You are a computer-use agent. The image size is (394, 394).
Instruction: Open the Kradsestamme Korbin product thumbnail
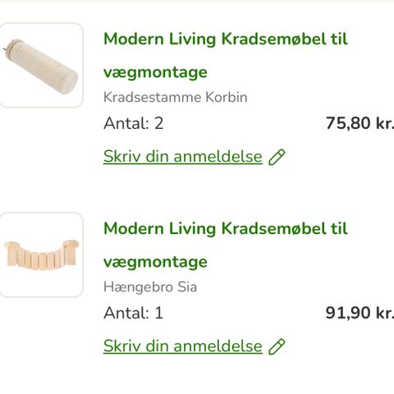pyautogui.click(x=41, y=65)
